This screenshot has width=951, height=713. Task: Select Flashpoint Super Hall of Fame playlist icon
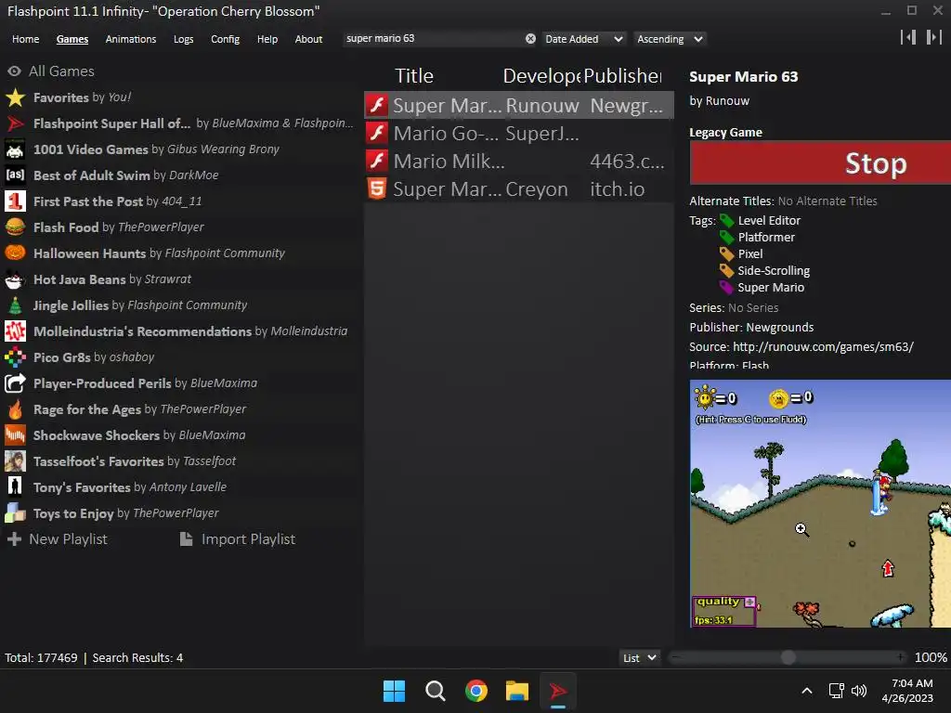pyautogui.click(x=15, y=123)
